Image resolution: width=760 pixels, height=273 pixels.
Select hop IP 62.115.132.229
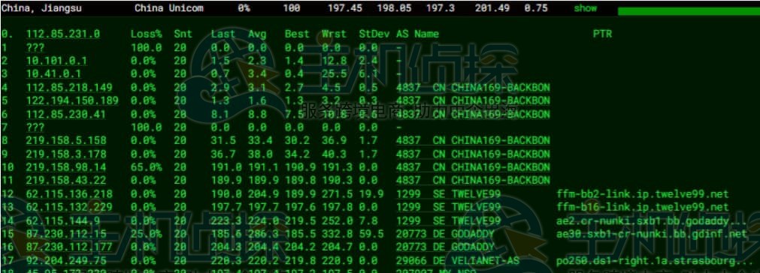tap(69, 207)
